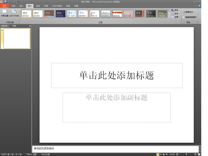Open the 背景样式 (Background Styles) dropdown
The width and height of the screenshot is (208, 156).
[x=189, y=12]
